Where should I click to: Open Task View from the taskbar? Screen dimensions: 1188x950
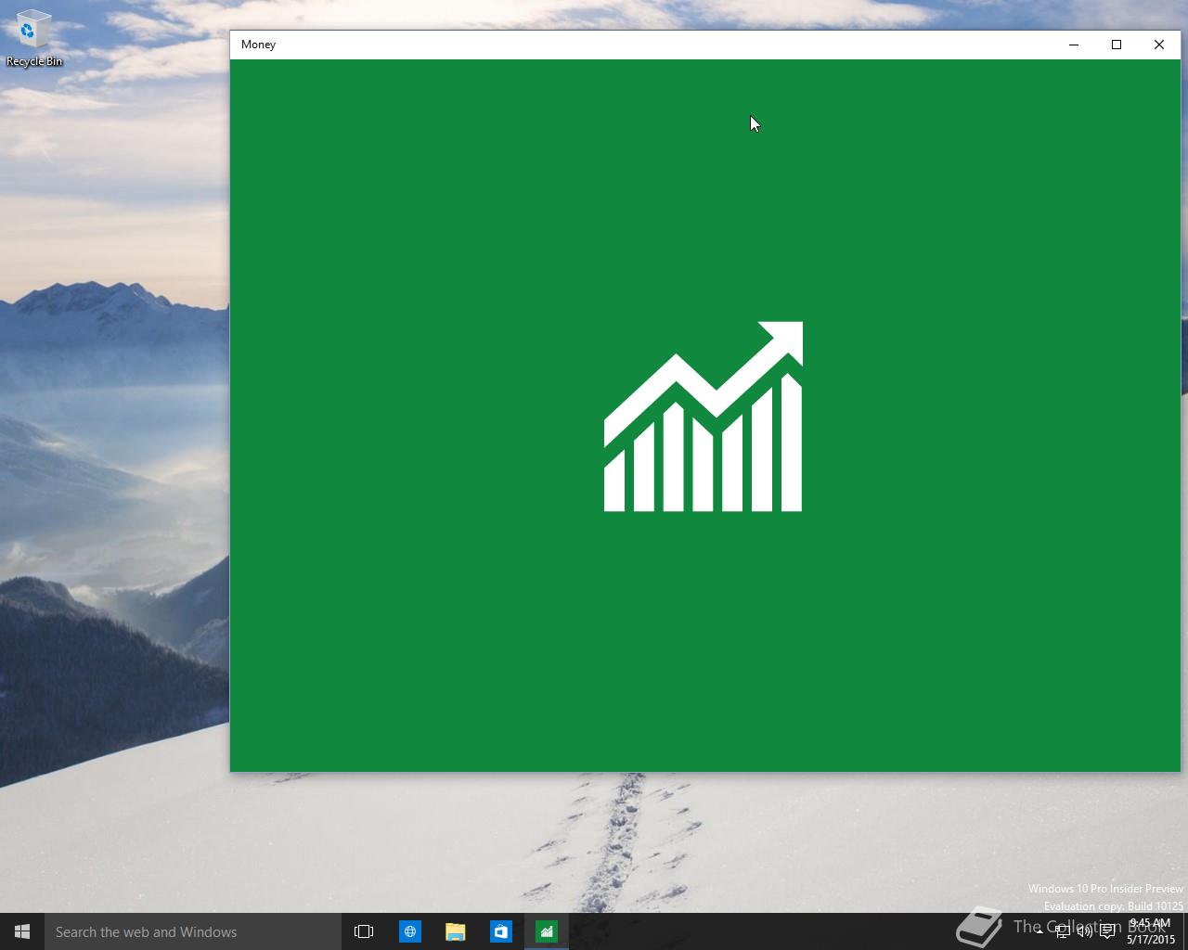[364, 931]
